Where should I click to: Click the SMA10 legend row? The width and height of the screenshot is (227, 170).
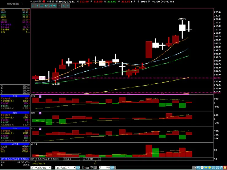click(x=15, y=12)
